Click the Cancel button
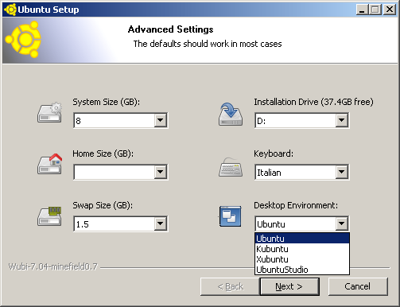The image size is (400, 307). pos(358,286)
